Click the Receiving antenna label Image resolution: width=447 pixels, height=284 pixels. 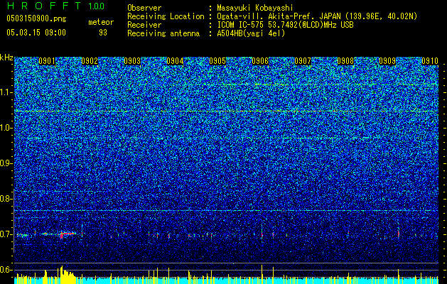pyautogui.click(x=163, y=33)
